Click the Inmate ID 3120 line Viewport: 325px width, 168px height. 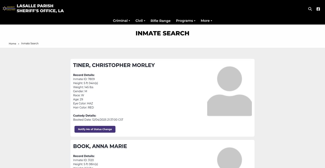click(83, 160)
